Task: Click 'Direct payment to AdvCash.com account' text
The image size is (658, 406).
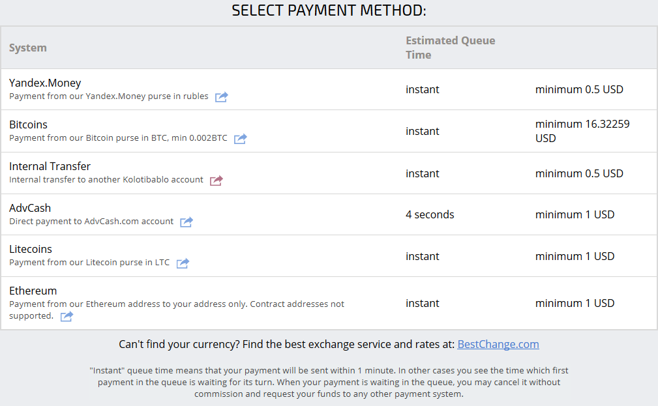Action: pyautogui.click(x=91, y=221)
